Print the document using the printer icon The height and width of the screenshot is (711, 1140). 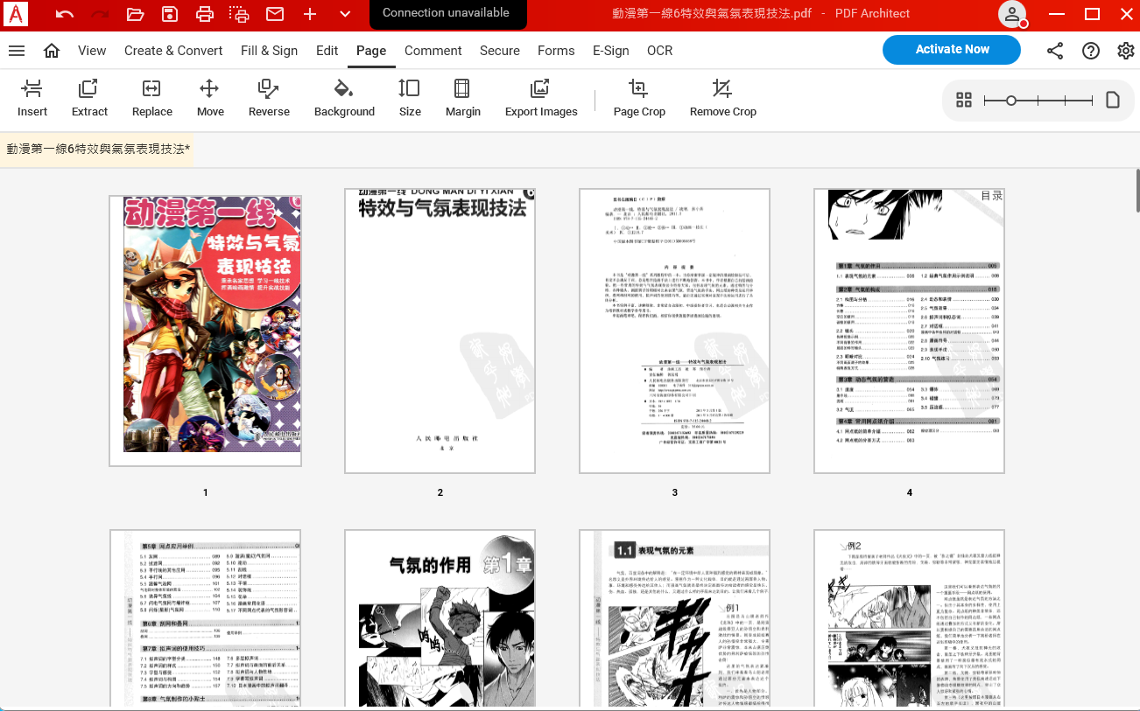click(x=205, y=14)
